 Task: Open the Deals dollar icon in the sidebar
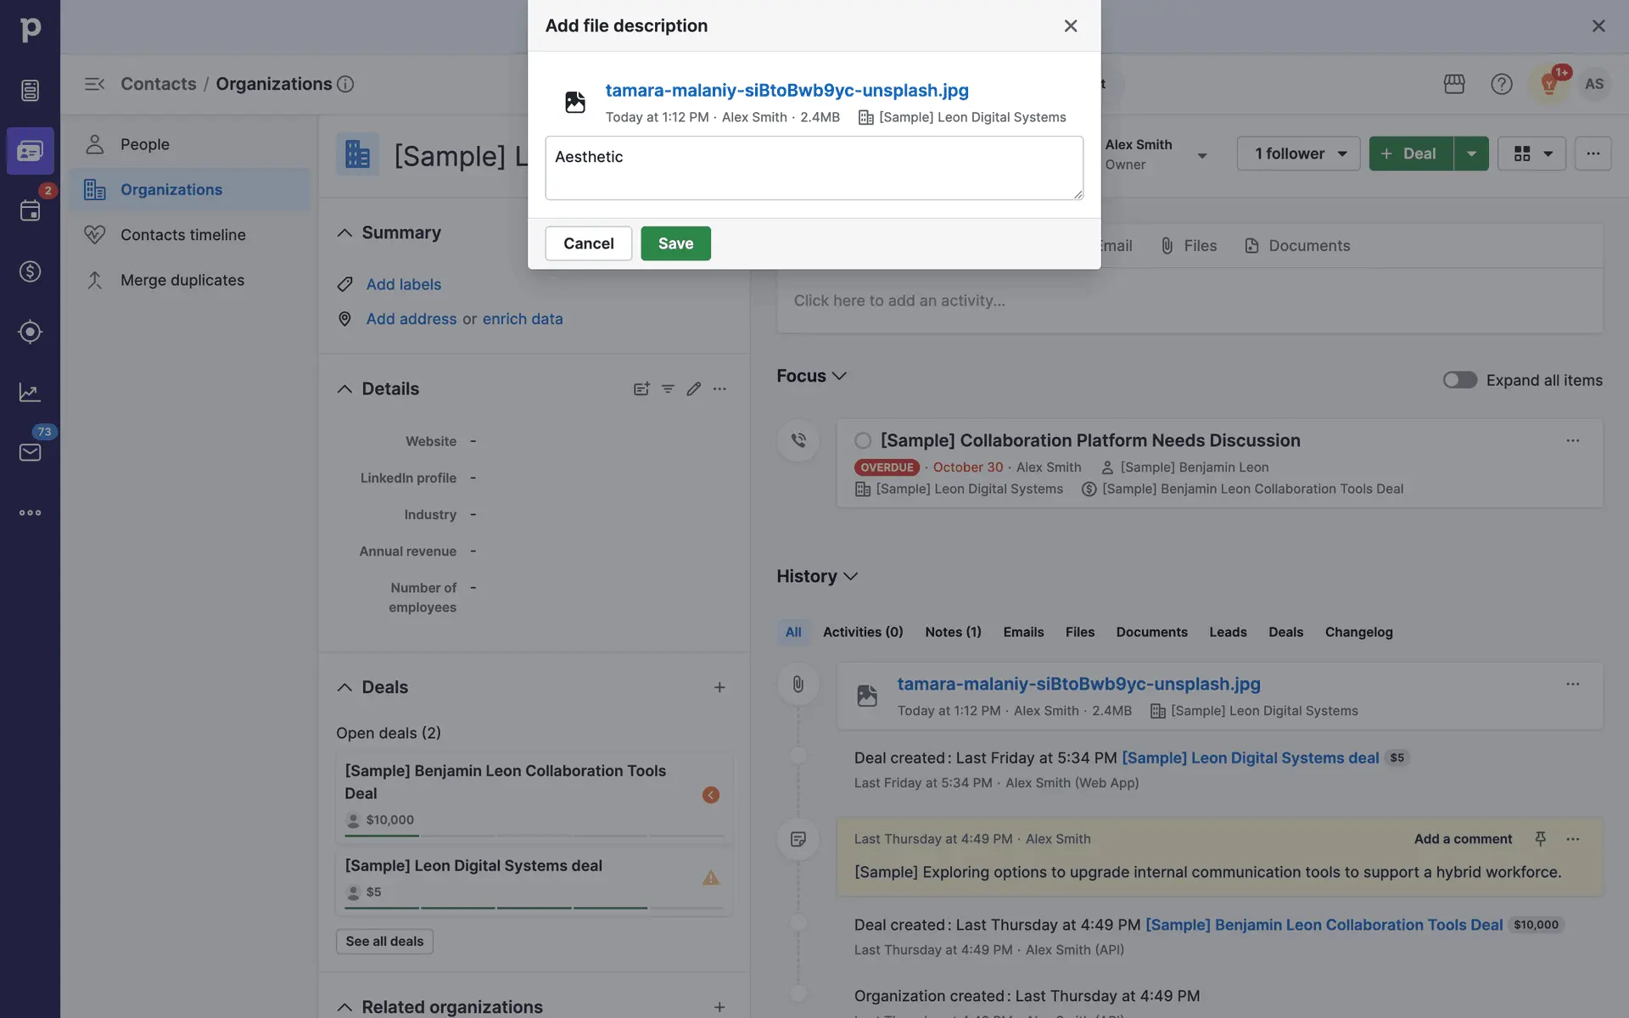pos(30,271)
